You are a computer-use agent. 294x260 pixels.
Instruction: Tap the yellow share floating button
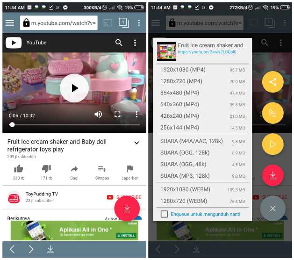click(x=272, y=82)
